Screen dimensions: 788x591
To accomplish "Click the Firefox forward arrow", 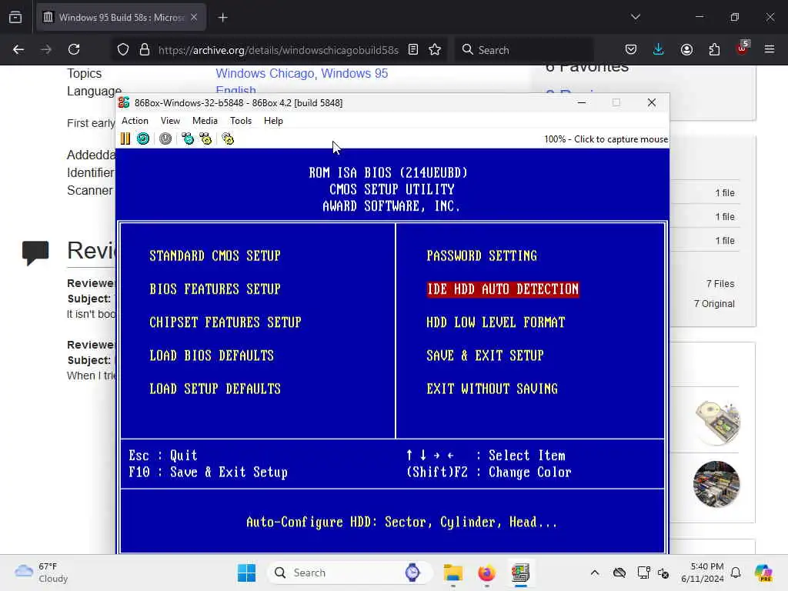I will [x=45, y=49].
